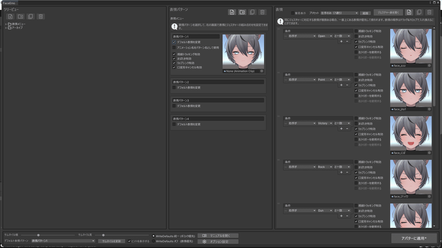Enable アニメーション名をパターン名として使用
This screenshot has height=248, width=442.
(x=173, y=47)
